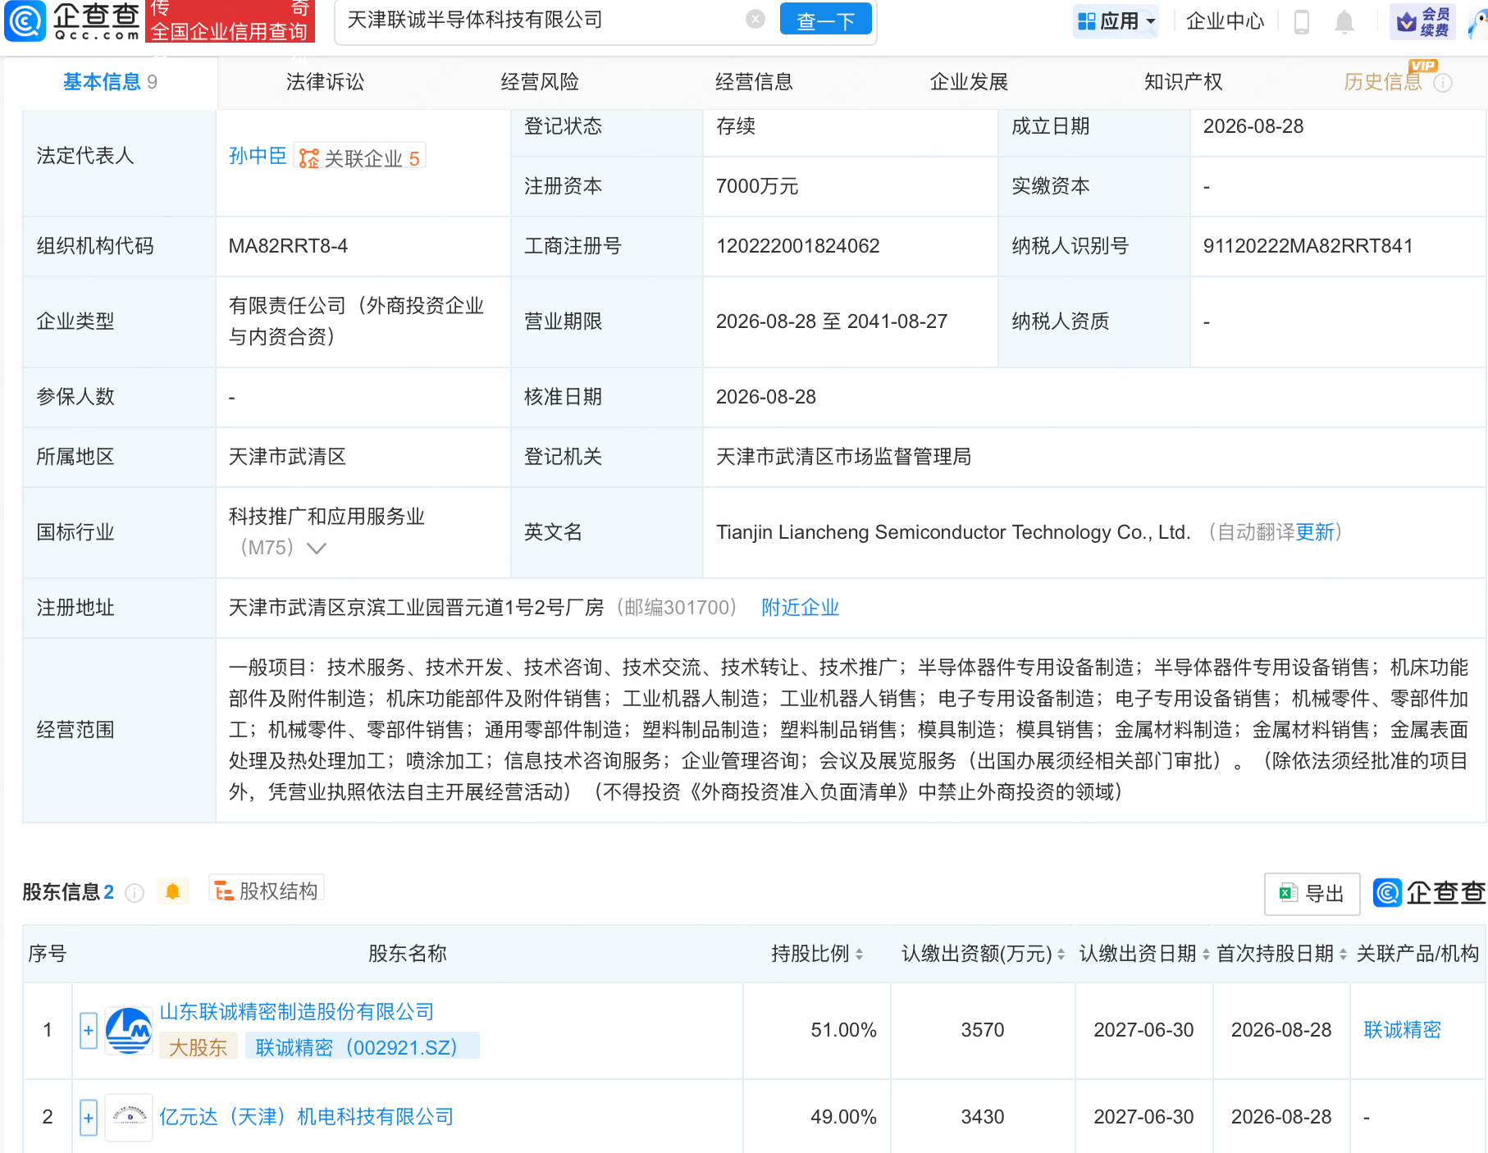Screen dimensions: 1488x1153
Task: Select the 基本信息 tab
Action: (x=110, y=82)
